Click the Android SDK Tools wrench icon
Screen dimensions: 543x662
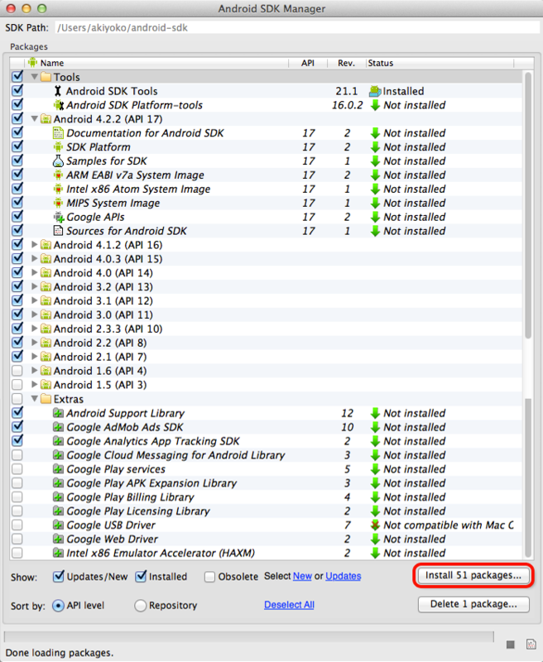tap(58, 91)
